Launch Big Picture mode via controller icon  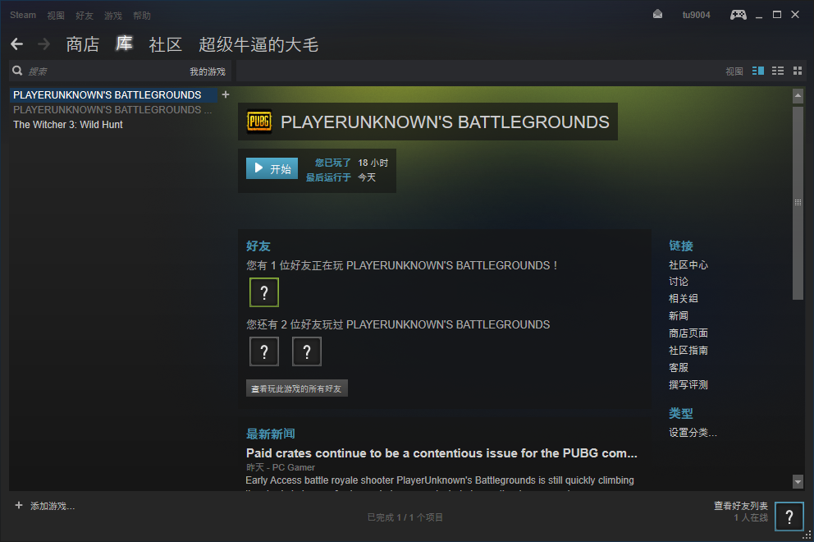point(739,15)
